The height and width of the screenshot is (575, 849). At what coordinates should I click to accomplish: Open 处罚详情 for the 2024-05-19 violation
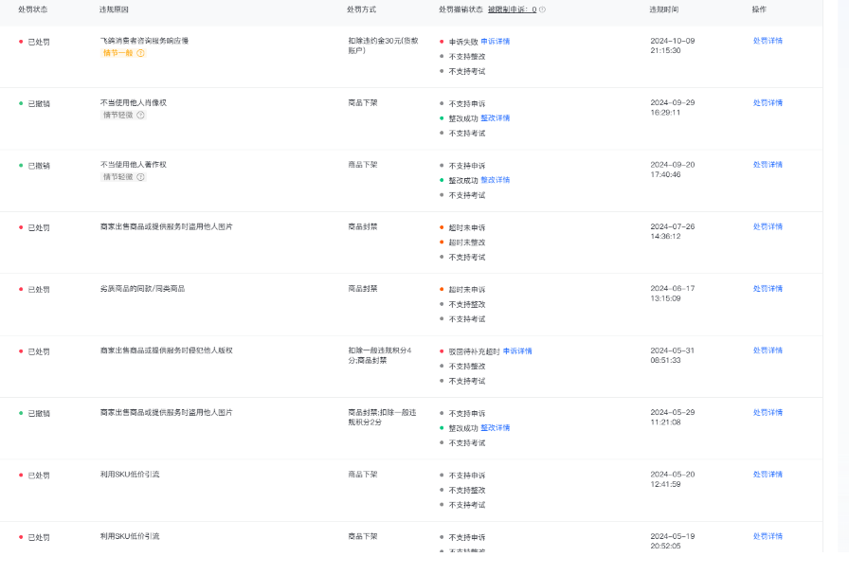(x=768, y=536)
